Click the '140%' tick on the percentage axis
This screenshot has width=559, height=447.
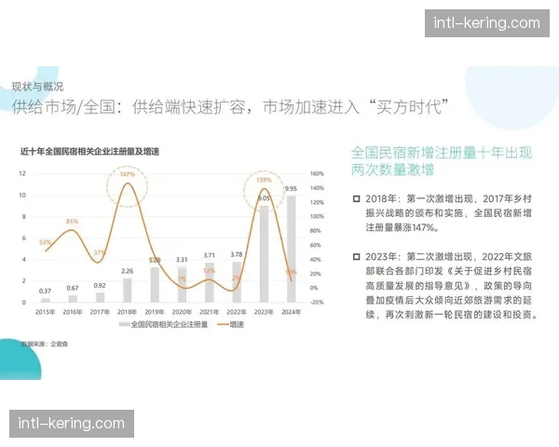point(317,188)
